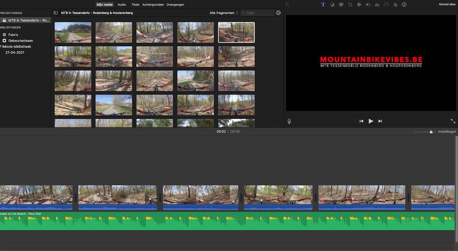Open the color correction palette tool
This screenshot has width=458, height=251.
341,5
